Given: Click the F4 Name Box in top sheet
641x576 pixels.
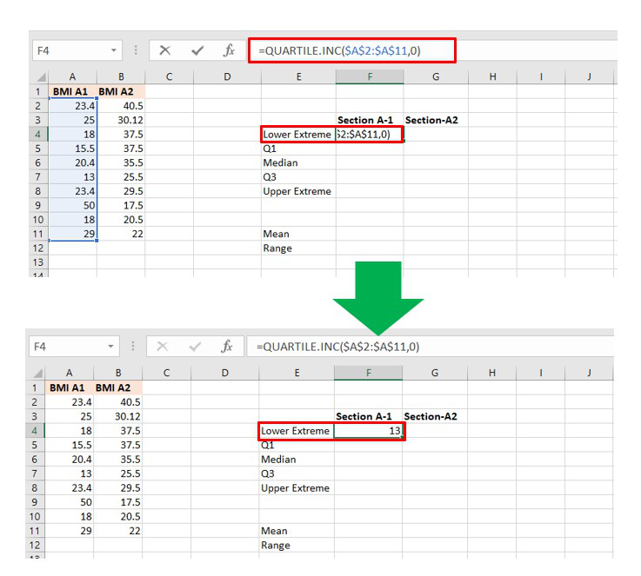Looking at the screenshot, I should click(77, 50).
